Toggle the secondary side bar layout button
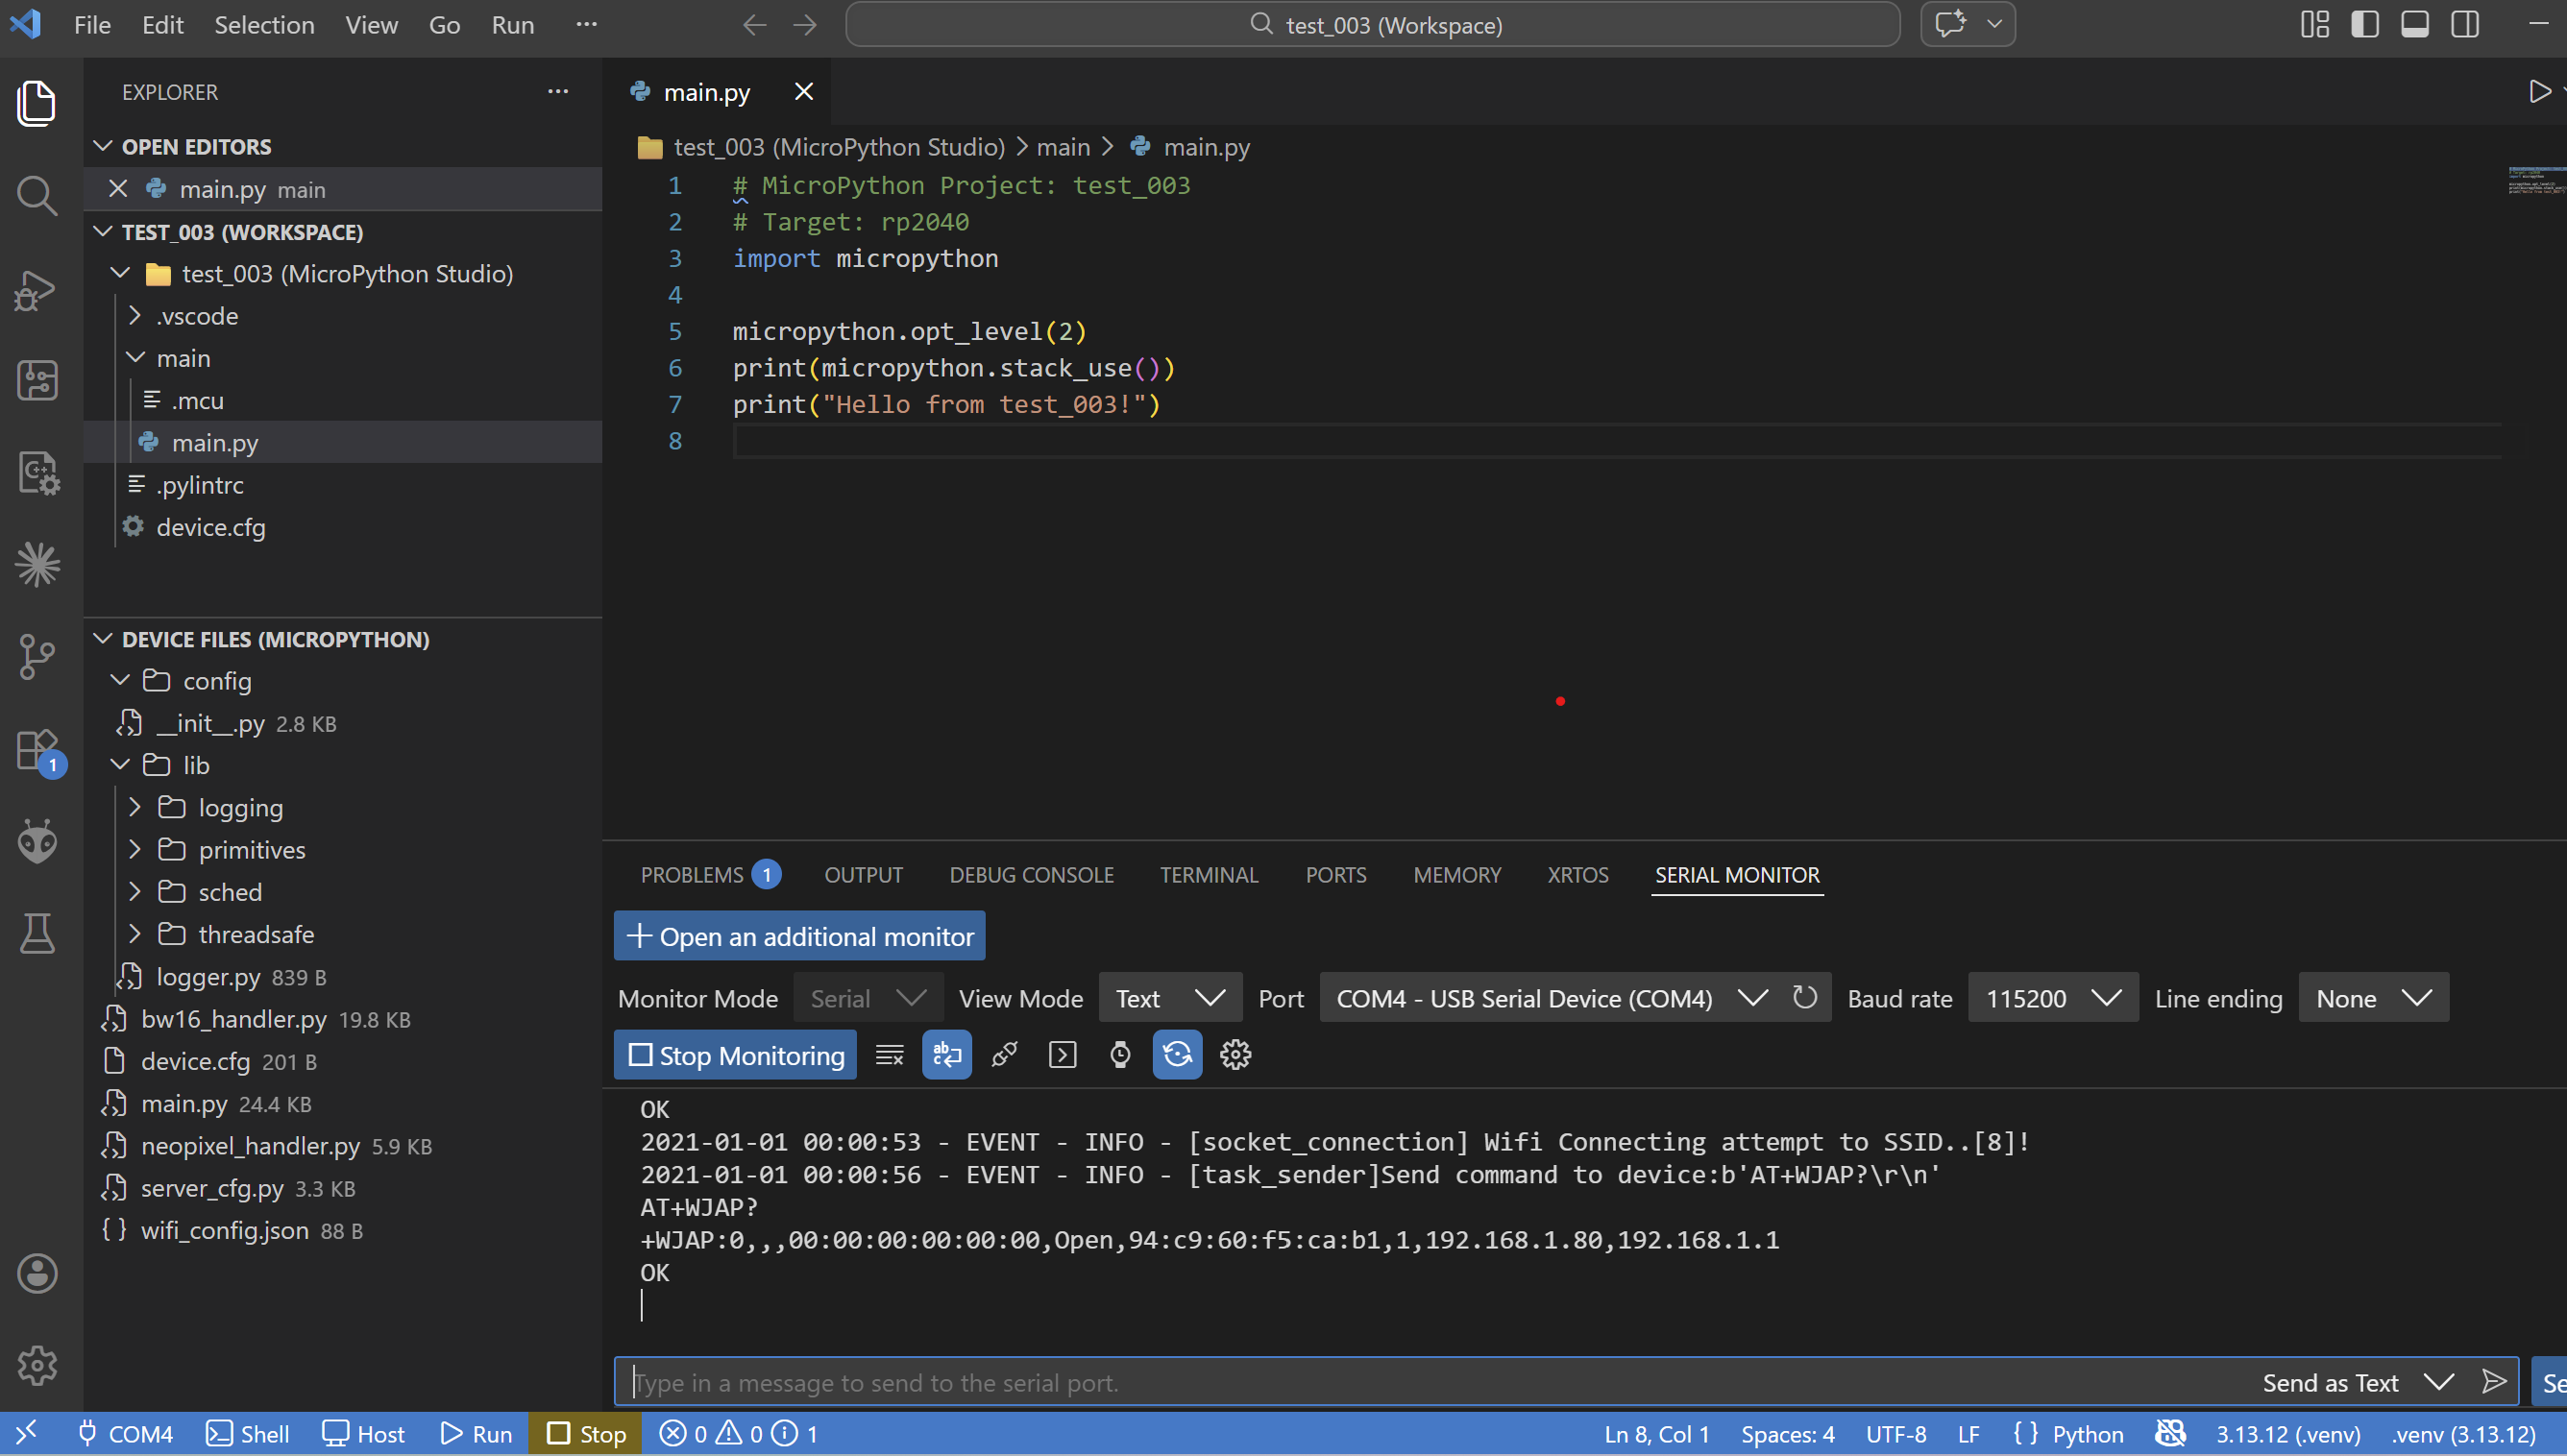Image resolution: width=2567 pixels, height=1456 pixels. point(2465,24)
